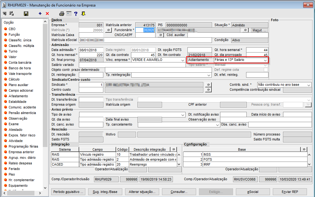The image size is (315, 197).
Task: Click the Consultar... button
Action: (179, 192)
